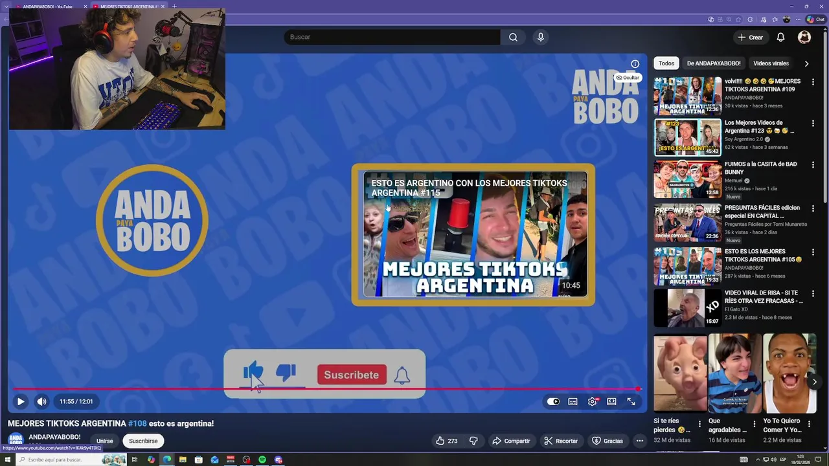This screenshot has width=829, height=466.
Task: Open MEJORES TIKTOKS ARGENTINA #109 thumbnail
Action: click(x=687, y=96)
